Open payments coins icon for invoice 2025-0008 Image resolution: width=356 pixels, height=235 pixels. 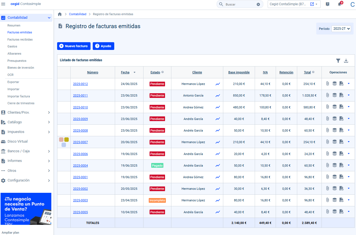click(x=334, y=130)
